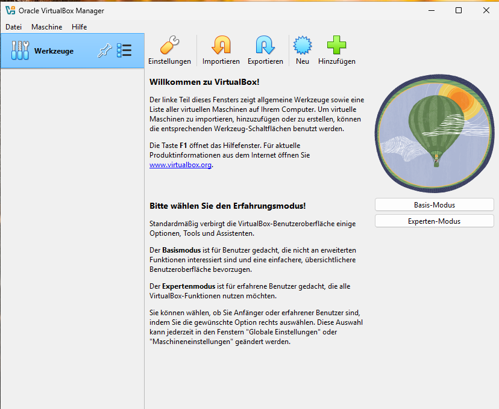Click the 'Oracle VirtualBox Manager' window title

coord(61,11)
